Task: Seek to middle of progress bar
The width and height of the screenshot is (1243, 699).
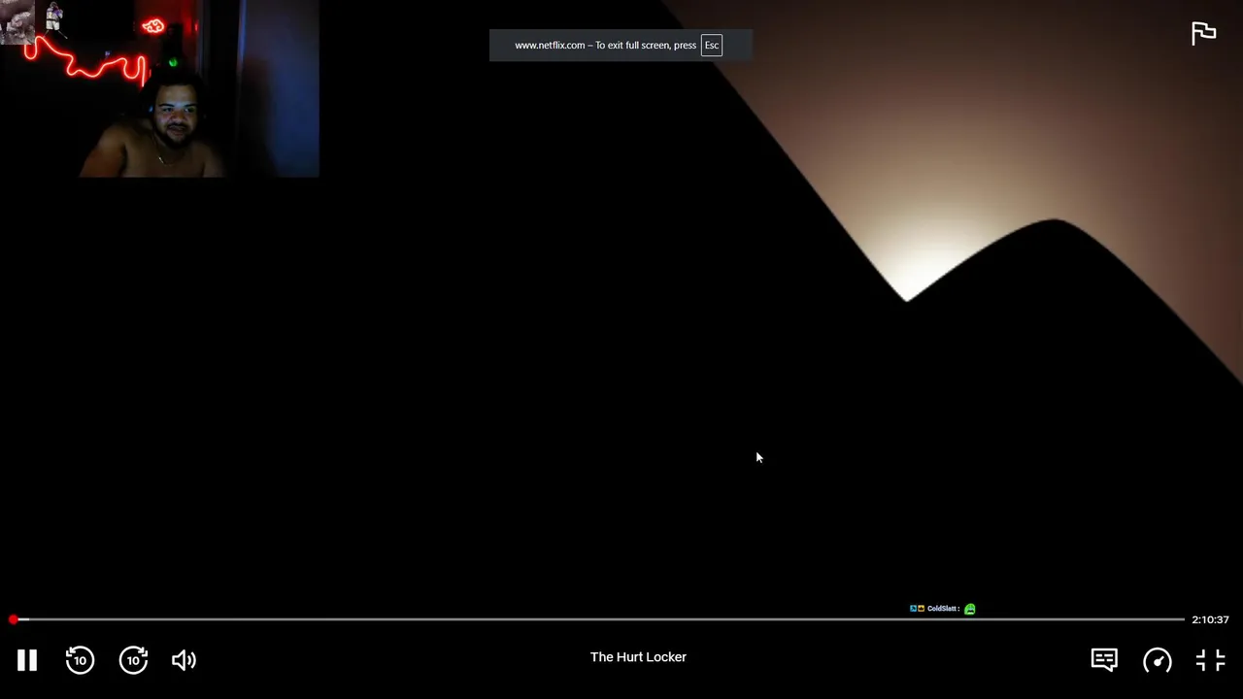Action: tap(597, 619)
